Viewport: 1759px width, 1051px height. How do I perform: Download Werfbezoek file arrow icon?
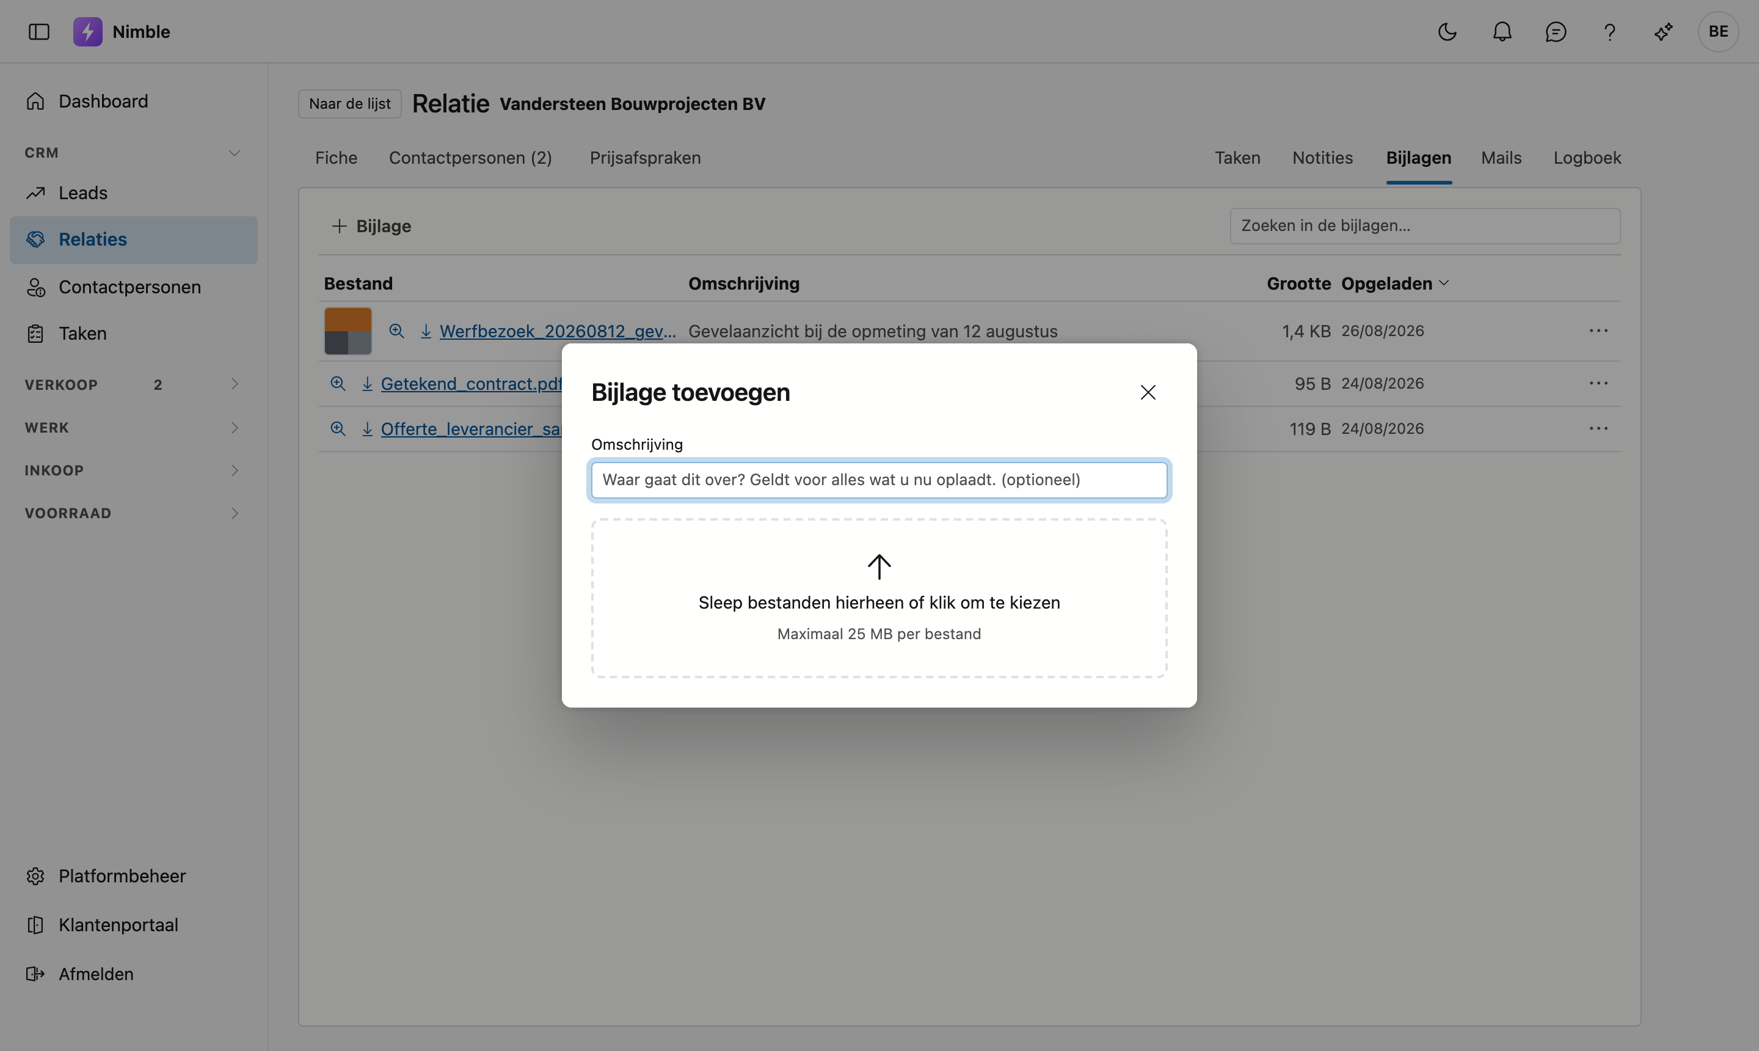click(x=426, y=331)
